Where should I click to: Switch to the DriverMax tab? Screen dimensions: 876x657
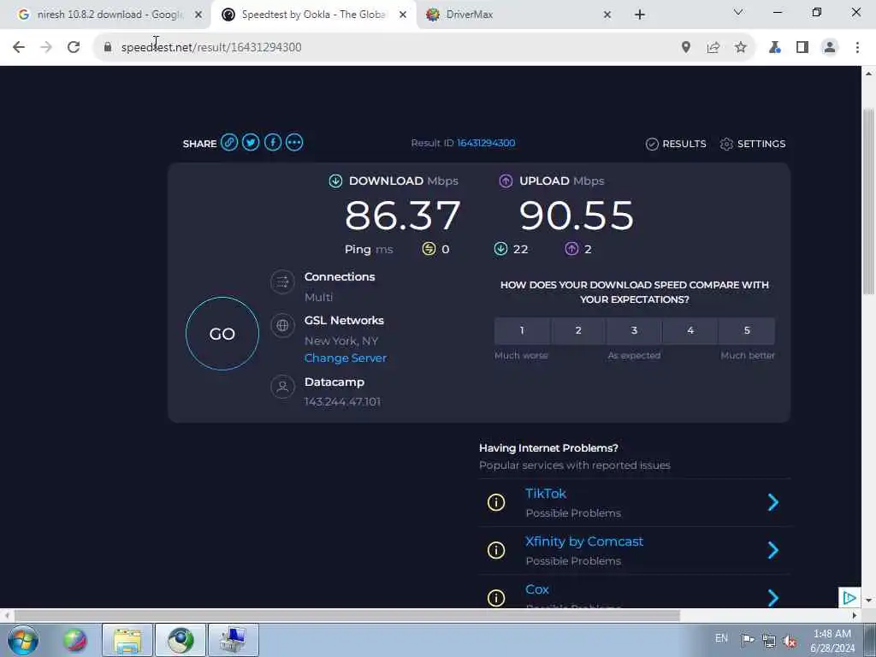(518, 15)
